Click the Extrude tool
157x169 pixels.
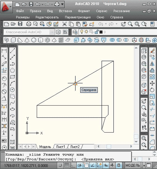coord(76,40)
